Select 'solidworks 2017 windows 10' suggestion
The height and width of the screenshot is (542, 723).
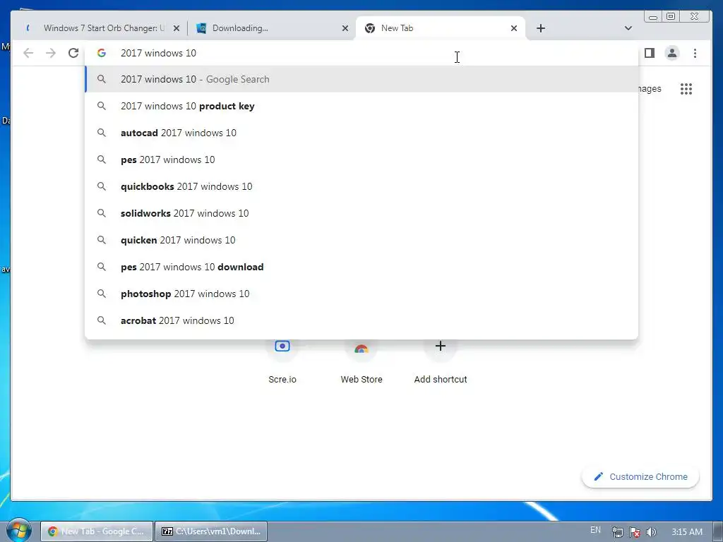[361, 213]
